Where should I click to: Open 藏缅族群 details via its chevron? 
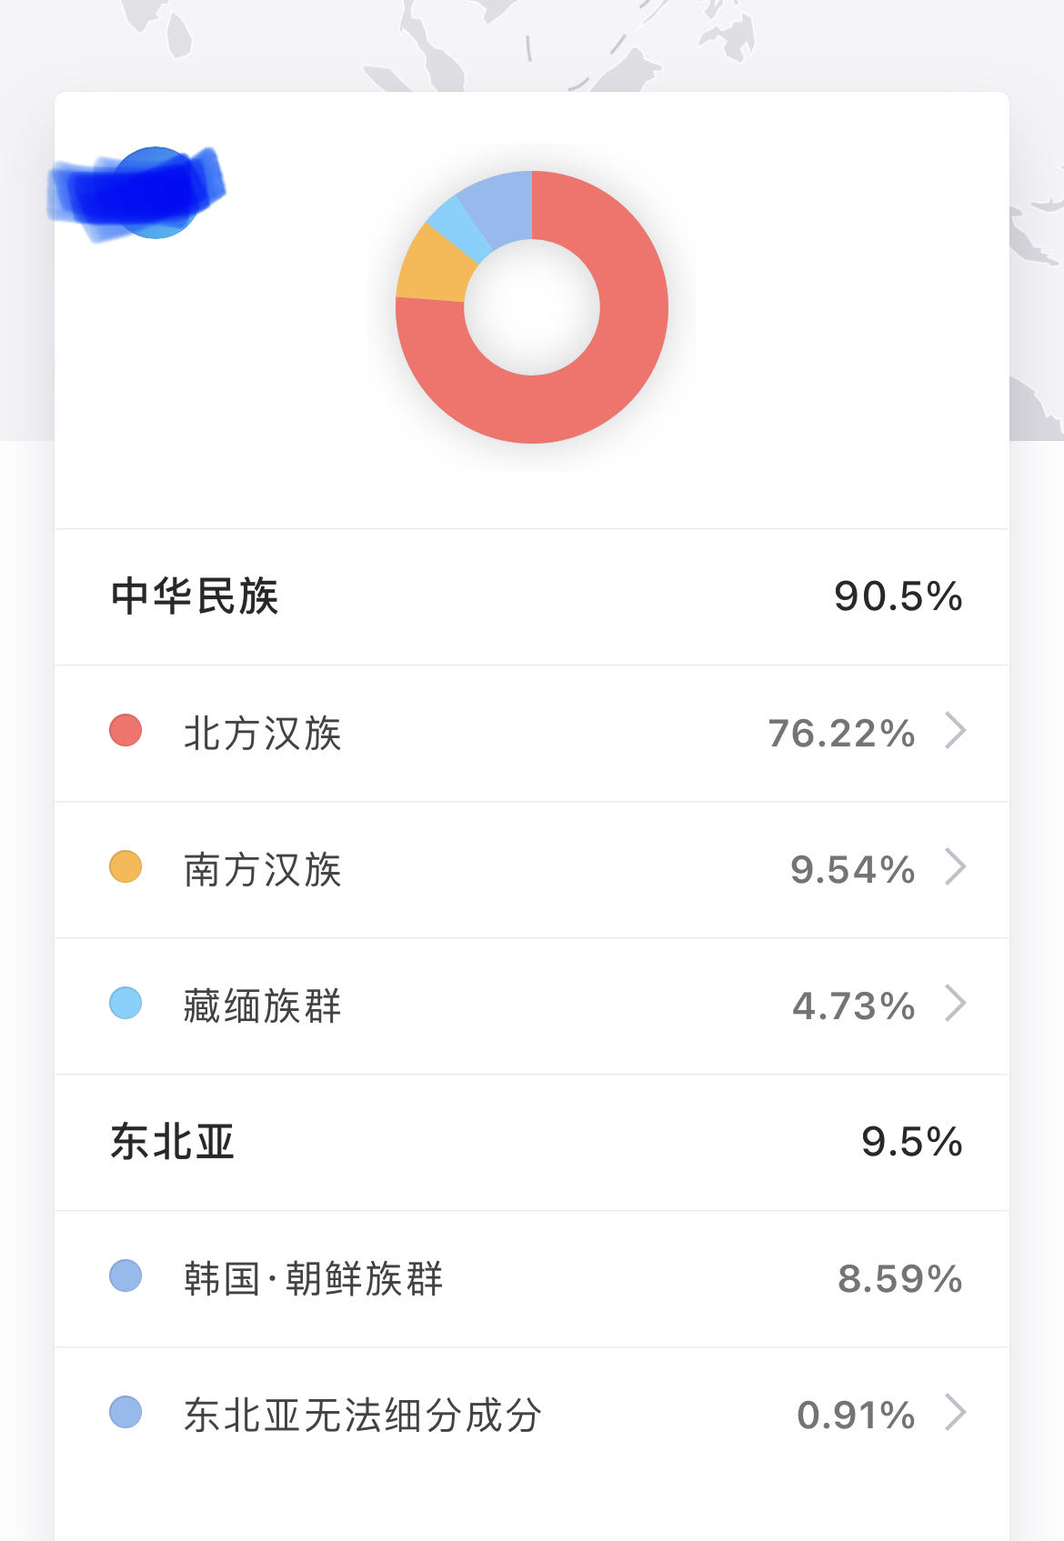point(955,1003)
